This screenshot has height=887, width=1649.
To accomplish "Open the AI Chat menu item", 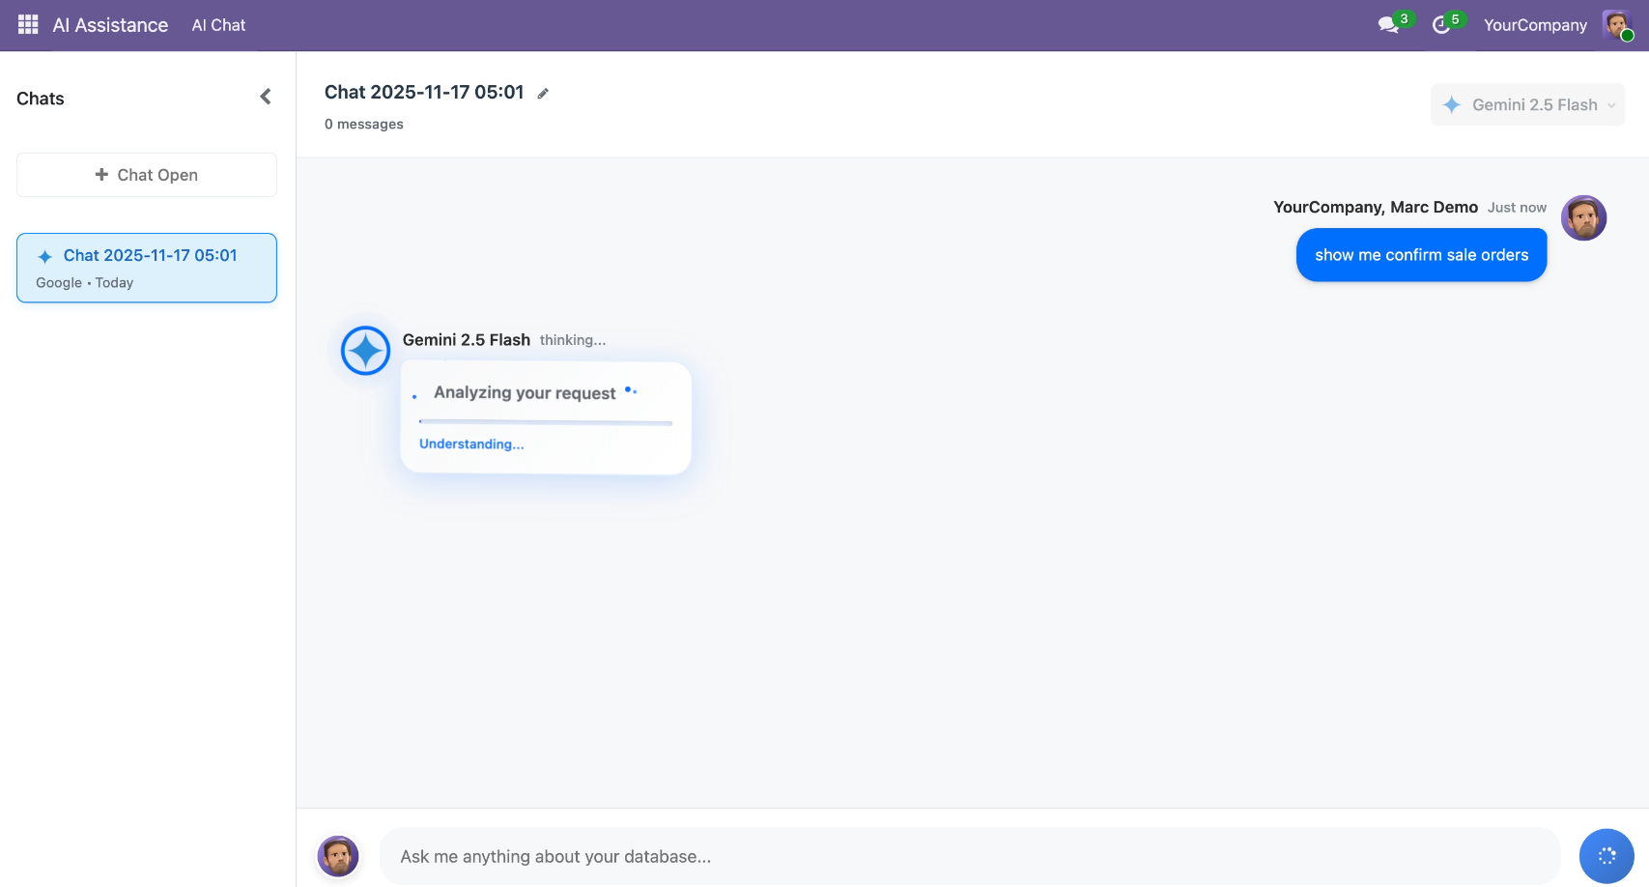I will 218,25.
